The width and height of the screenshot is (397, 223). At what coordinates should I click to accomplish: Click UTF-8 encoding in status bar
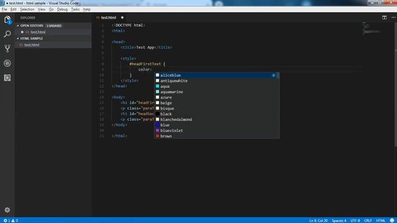(x=355, y=221)
